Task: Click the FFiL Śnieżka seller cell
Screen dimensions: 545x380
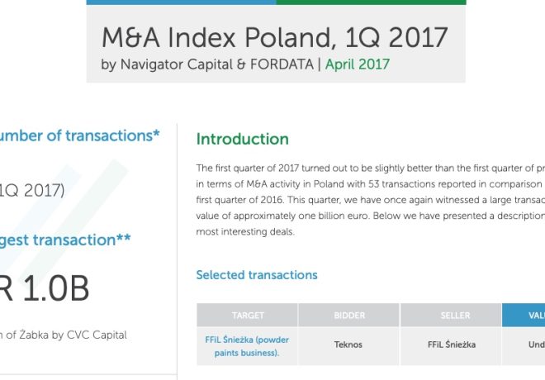Action: point(452,344)
